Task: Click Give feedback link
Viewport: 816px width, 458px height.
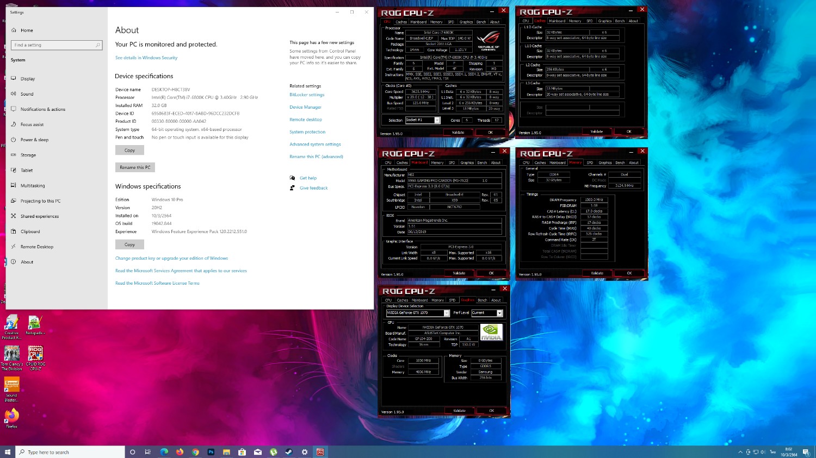Action: pyautogui.click(x=314, y=188)
